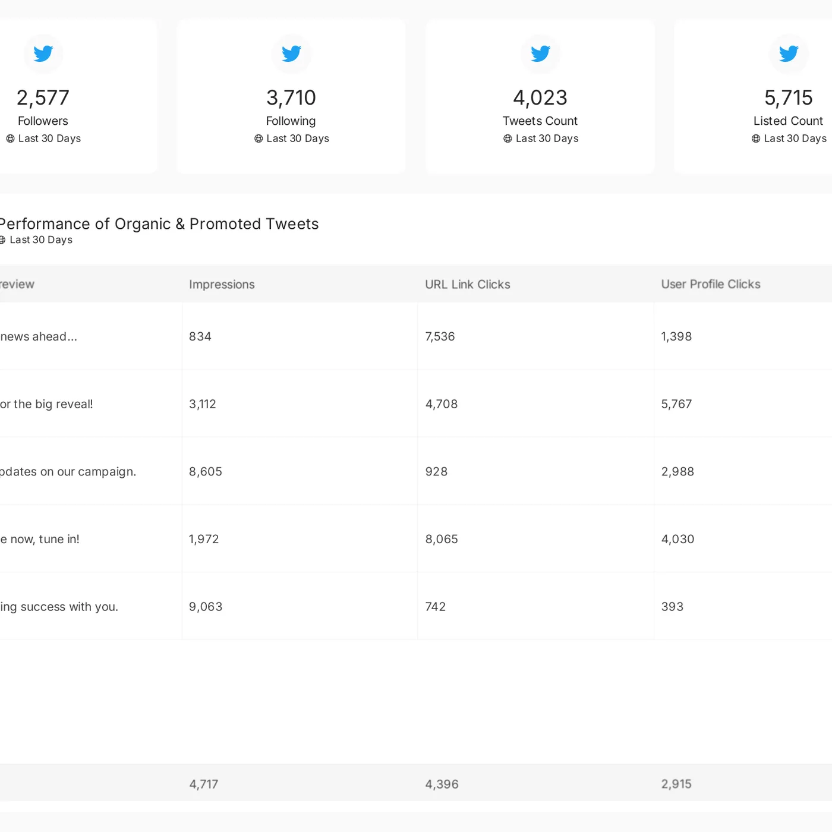Click URL link clicks value 8,065
The image size is (832, 832).
442,540
